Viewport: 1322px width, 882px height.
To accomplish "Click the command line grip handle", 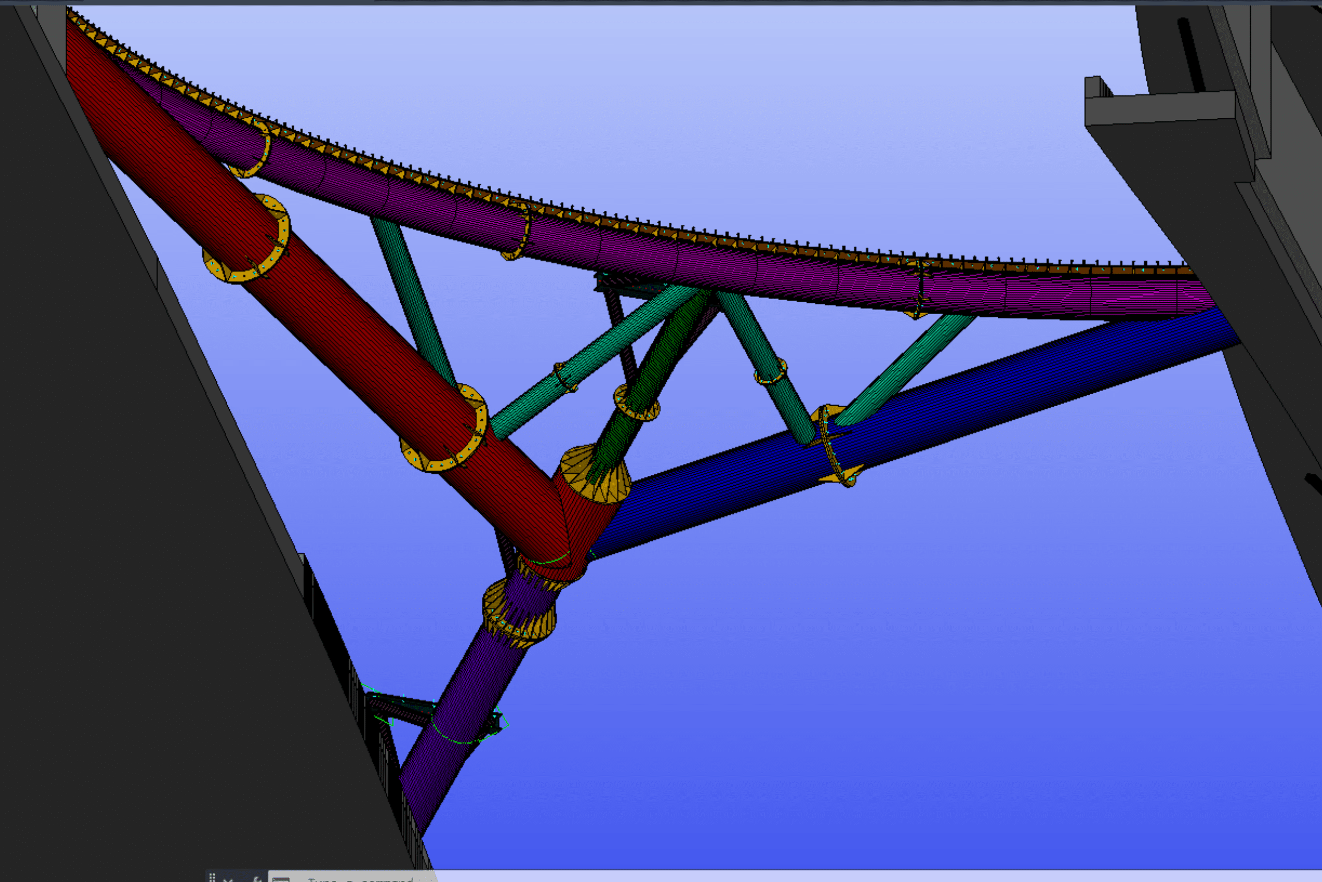I will [212, 877].
